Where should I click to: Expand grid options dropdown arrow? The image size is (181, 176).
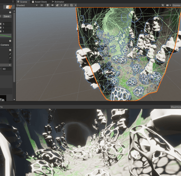point(75,5)
